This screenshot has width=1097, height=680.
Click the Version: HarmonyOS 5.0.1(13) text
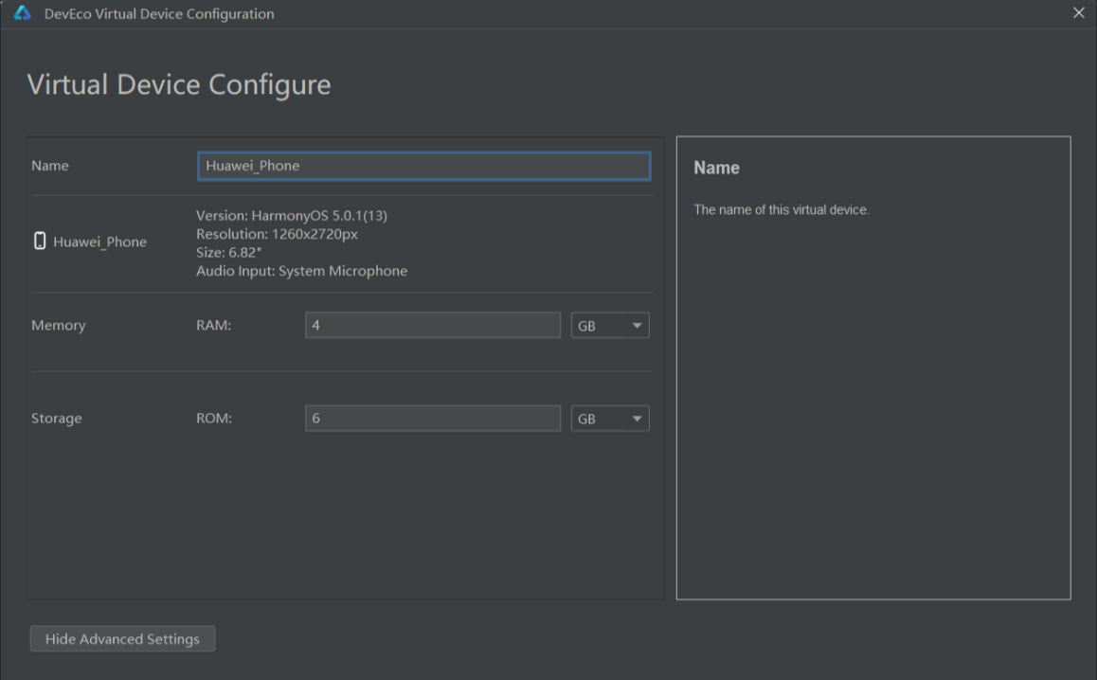292,216
